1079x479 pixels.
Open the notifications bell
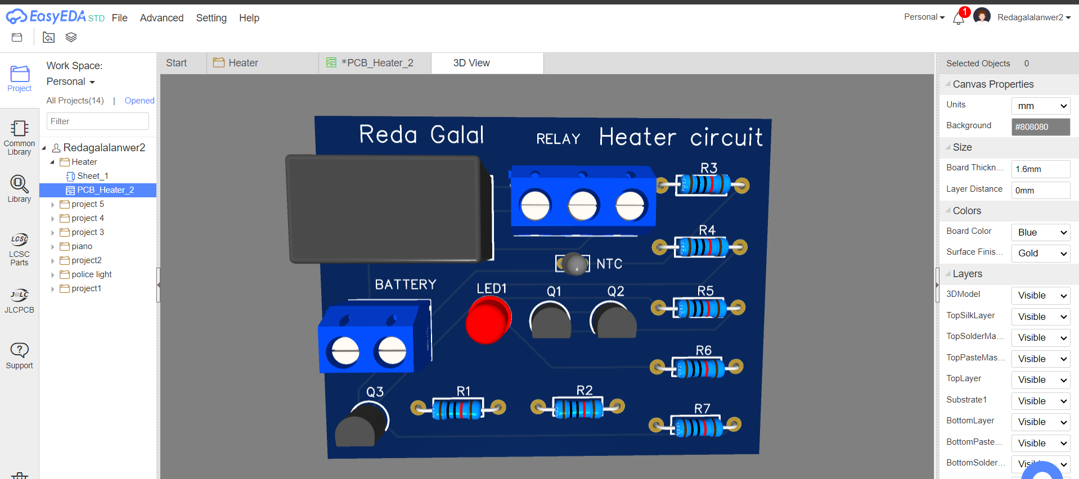click(959, 19)
